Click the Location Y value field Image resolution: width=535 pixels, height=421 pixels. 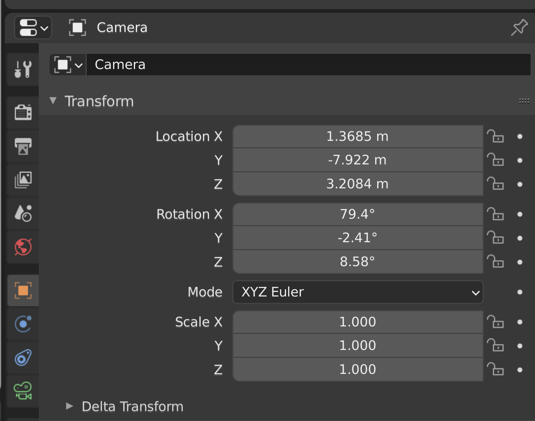point(358,160)
